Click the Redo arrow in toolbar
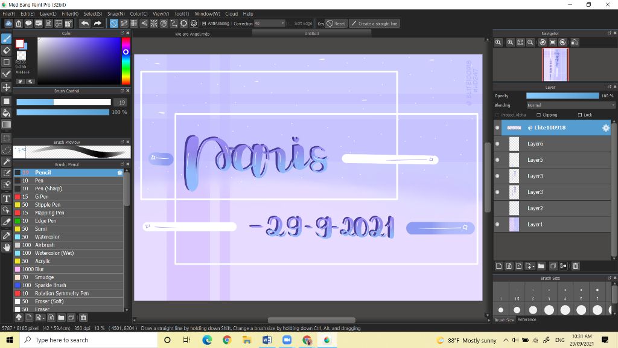 97,24
